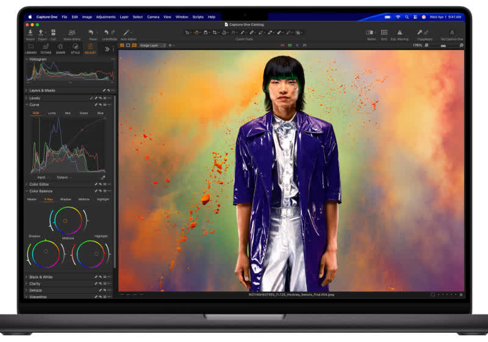Open the Library tool tab
The width and height of the screenshot is (488, 342).
coord(30,48)
